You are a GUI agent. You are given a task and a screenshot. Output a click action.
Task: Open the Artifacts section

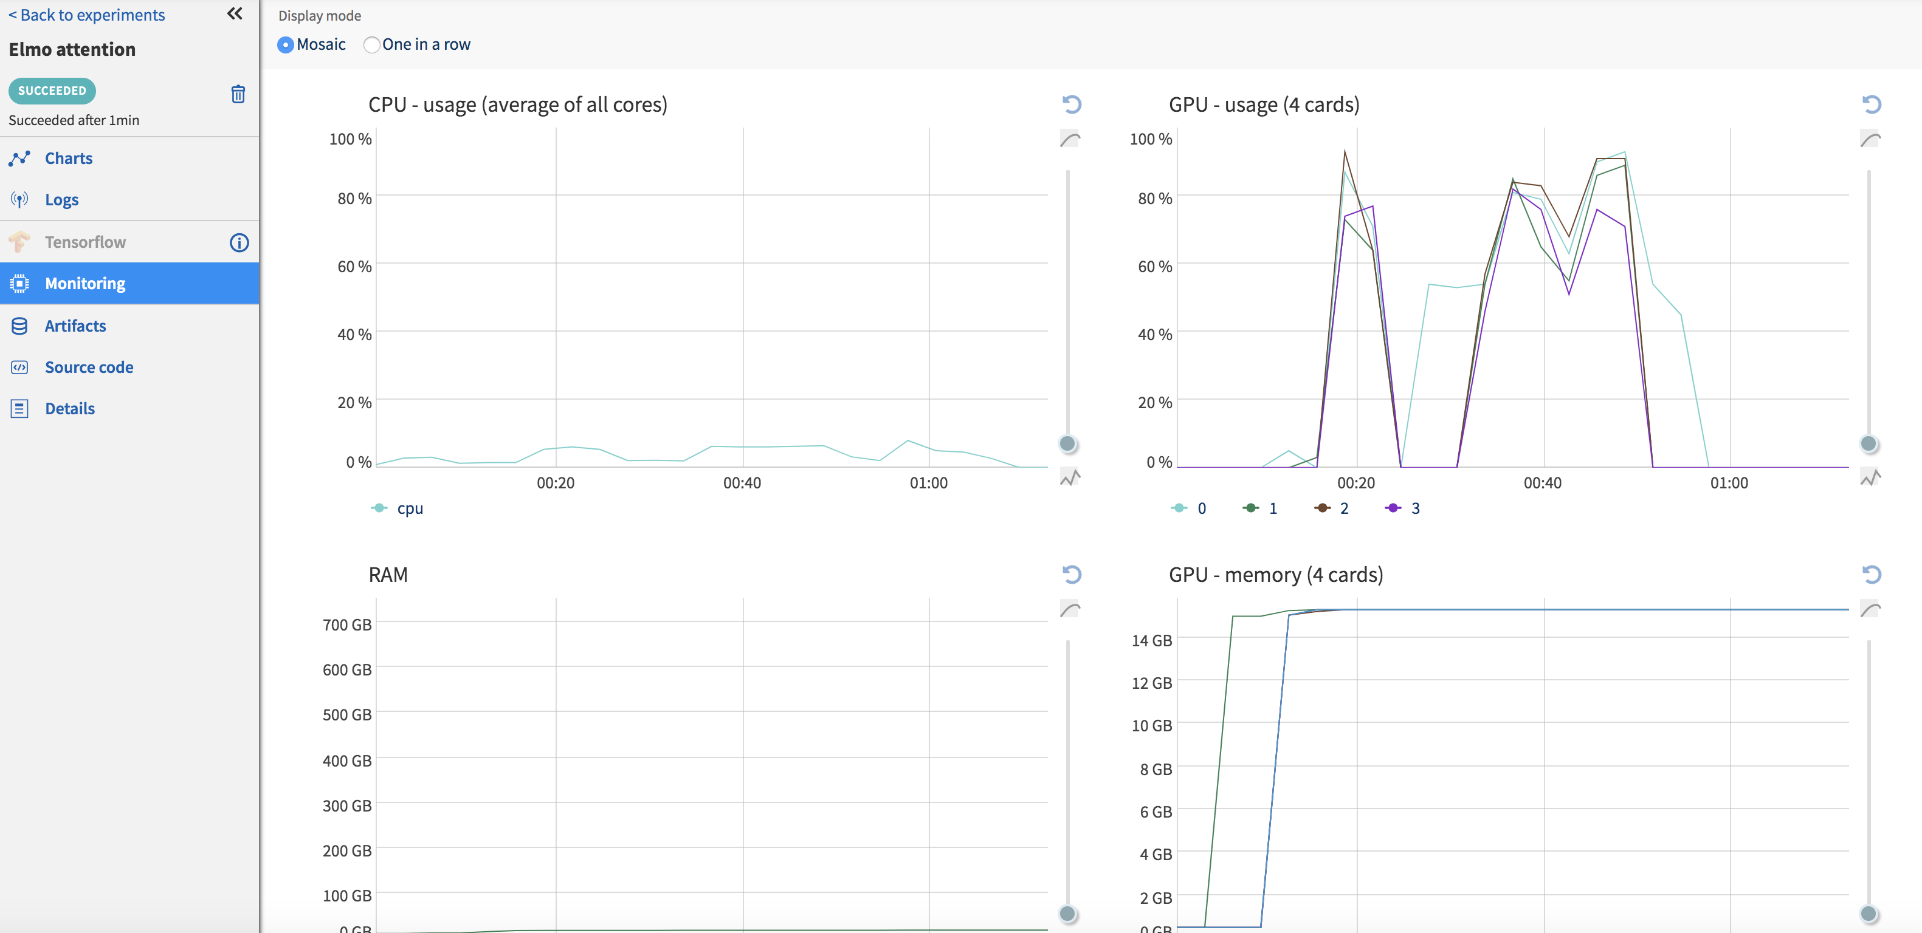pos(75,326)
